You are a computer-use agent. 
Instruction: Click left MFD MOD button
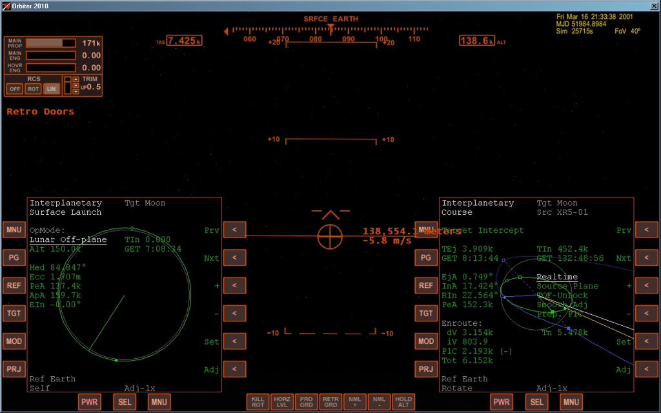tap(14, 341)
